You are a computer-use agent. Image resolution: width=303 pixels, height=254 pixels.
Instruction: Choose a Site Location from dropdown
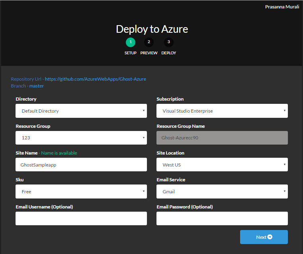tap(222, 165)
